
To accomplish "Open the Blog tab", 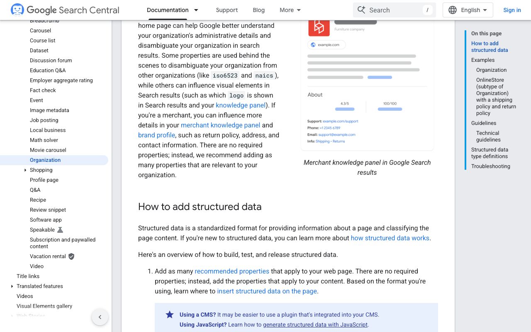I will (259, 10).
